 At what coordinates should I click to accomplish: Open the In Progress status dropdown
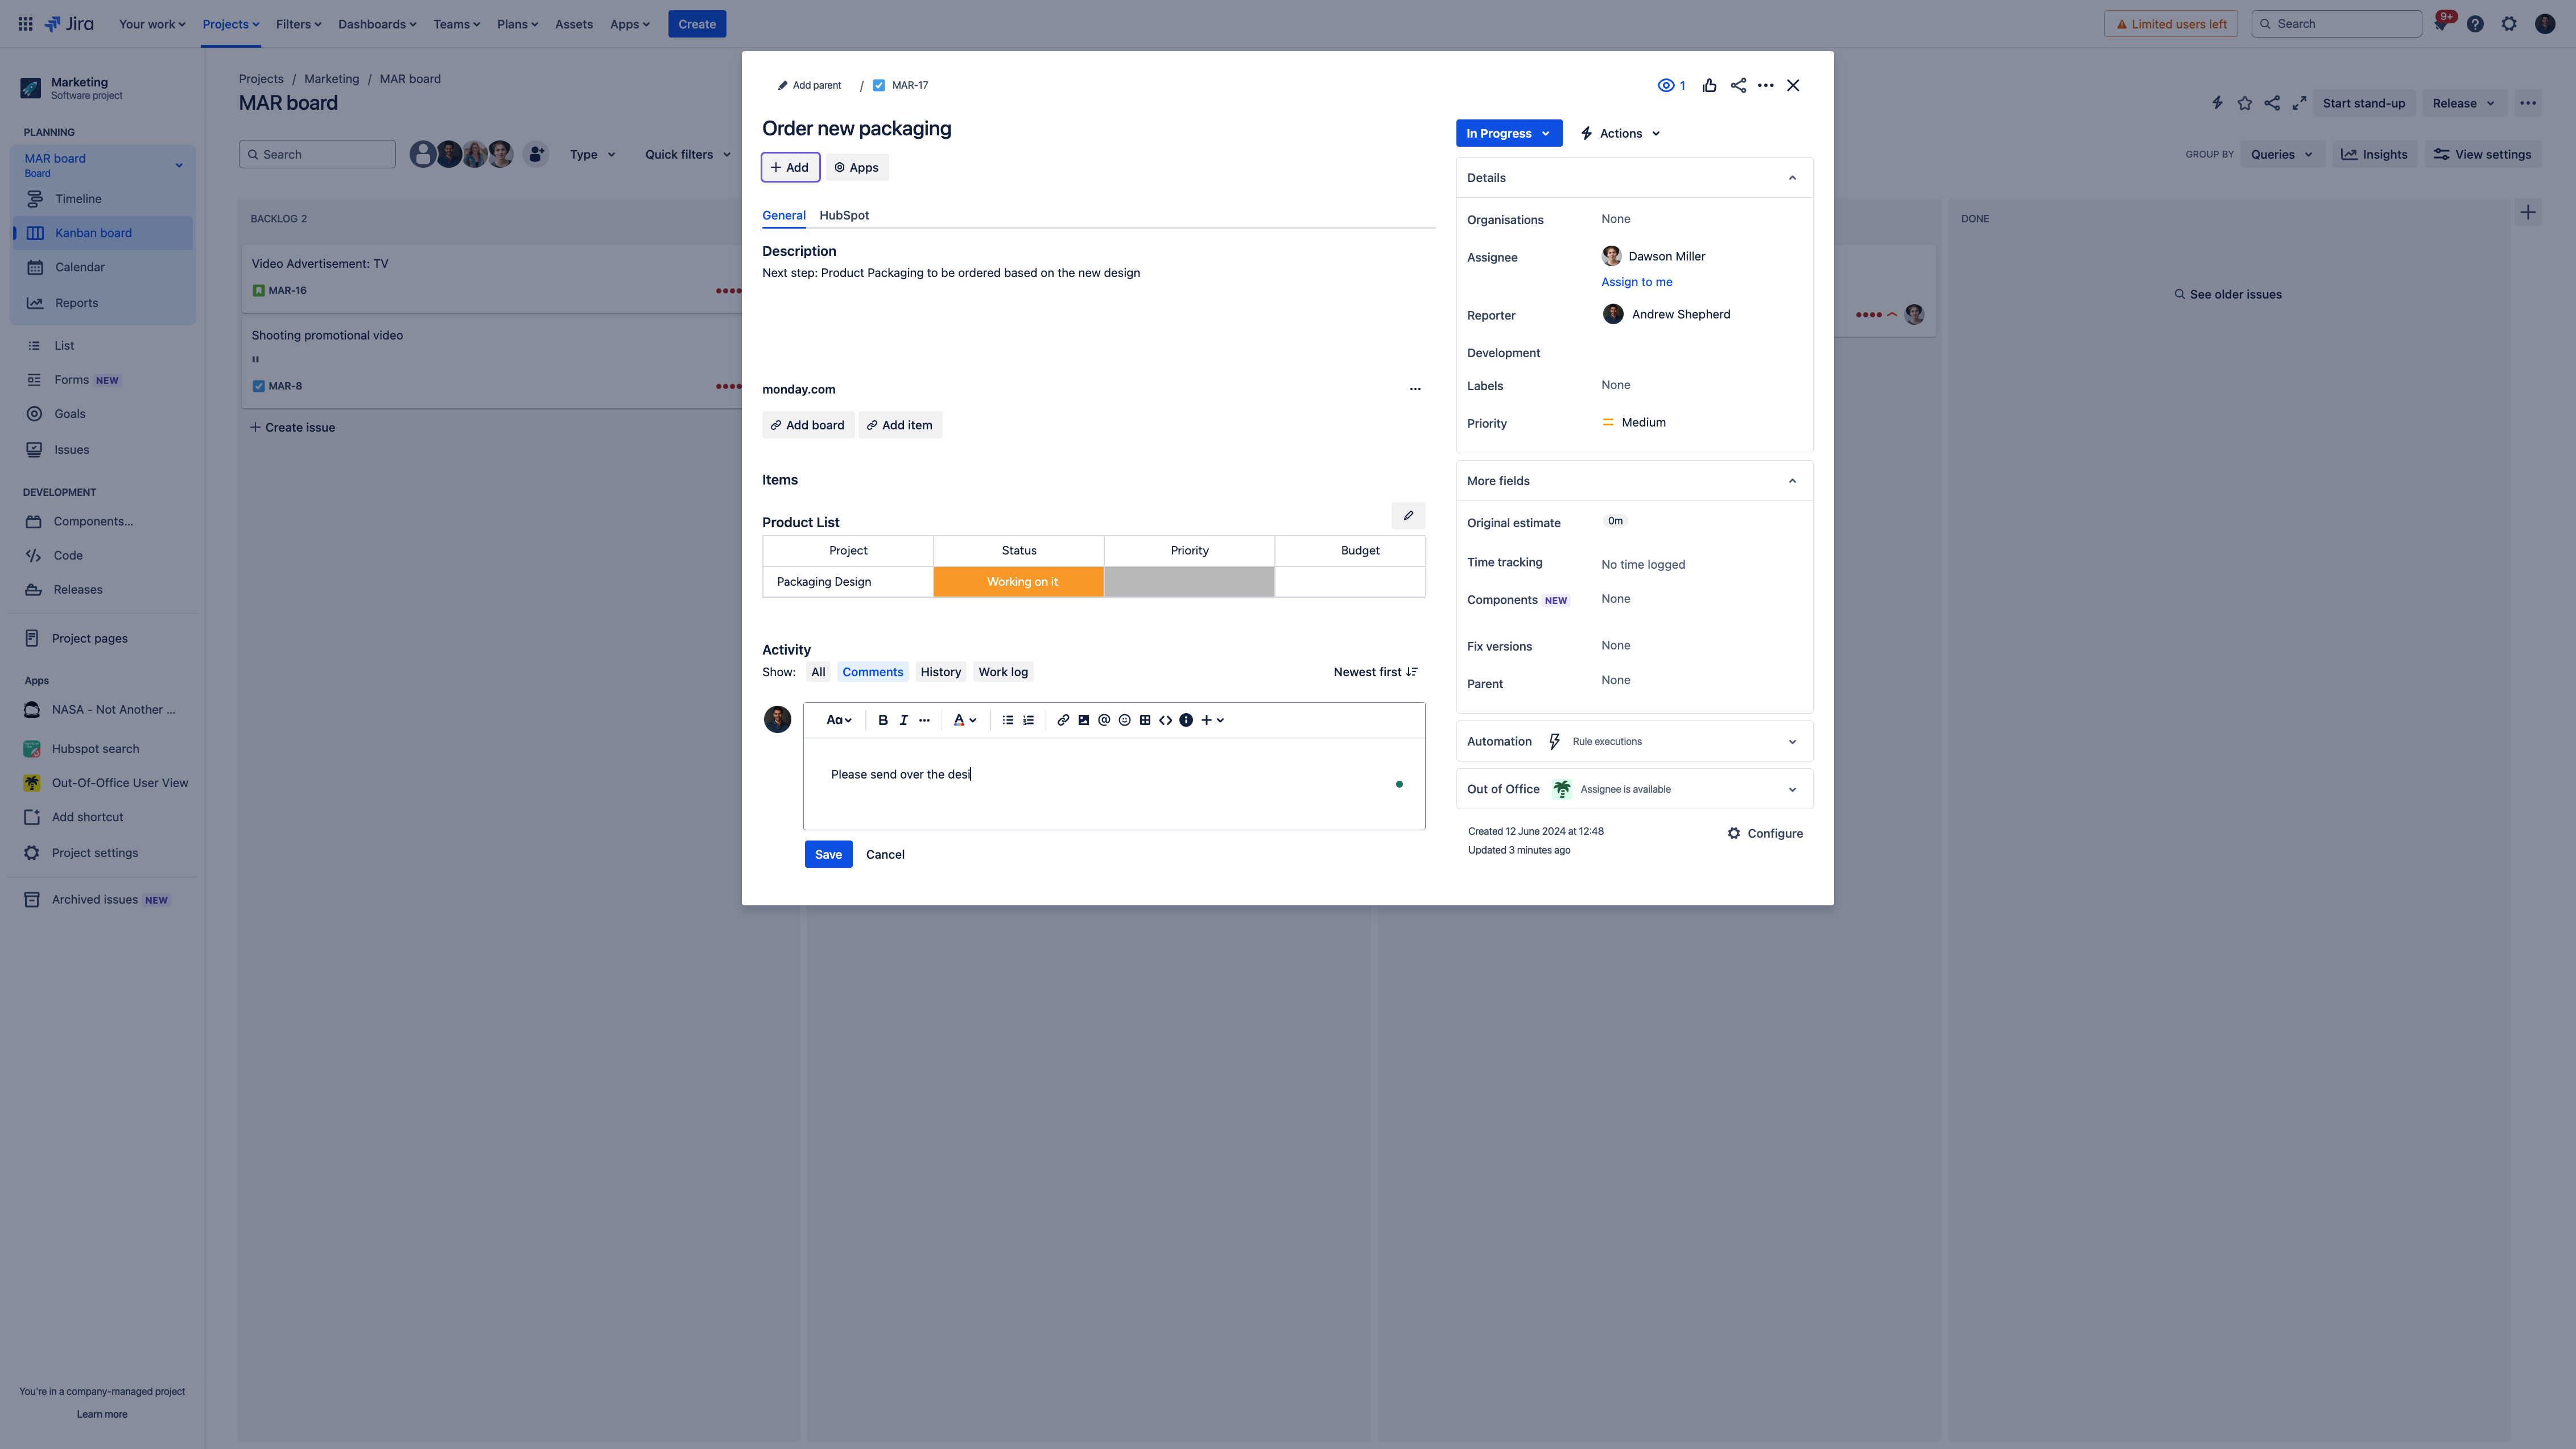1509,133
